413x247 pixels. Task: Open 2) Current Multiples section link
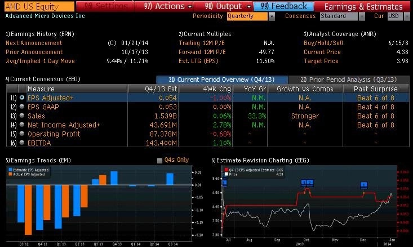205,34
